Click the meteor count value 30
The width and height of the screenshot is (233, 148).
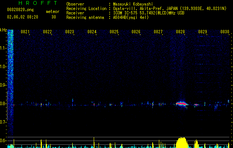coord(54,17)
